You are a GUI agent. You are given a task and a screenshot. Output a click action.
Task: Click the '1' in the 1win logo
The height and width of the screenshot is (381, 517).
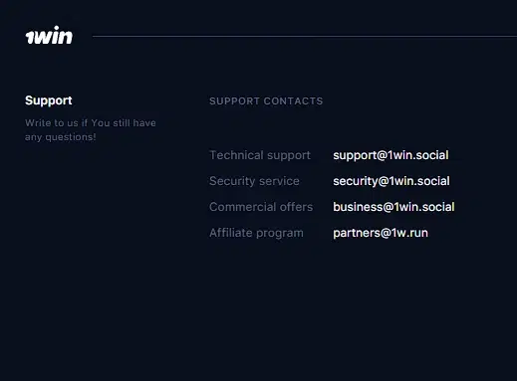pyautogui.click(x=30, y=38)
